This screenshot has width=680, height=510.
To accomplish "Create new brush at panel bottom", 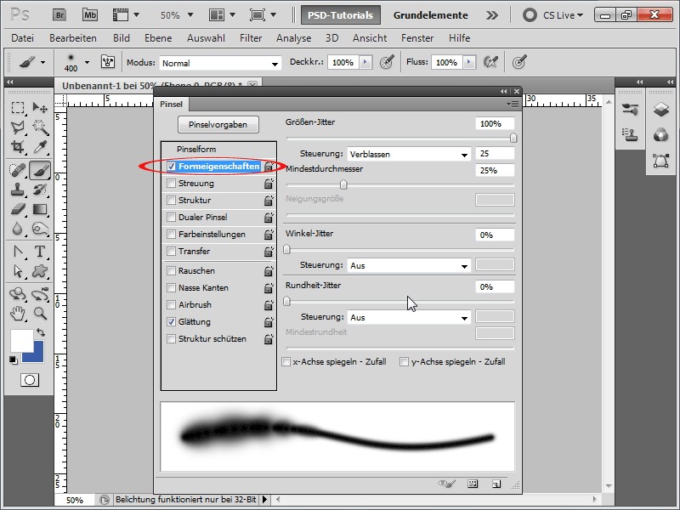I will pos(496,484).
